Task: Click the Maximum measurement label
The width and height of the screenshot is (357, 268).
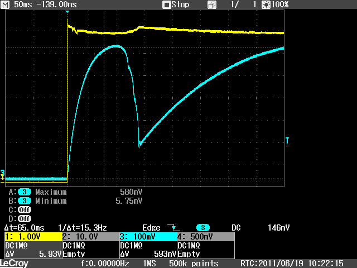Action: [51, 192]
